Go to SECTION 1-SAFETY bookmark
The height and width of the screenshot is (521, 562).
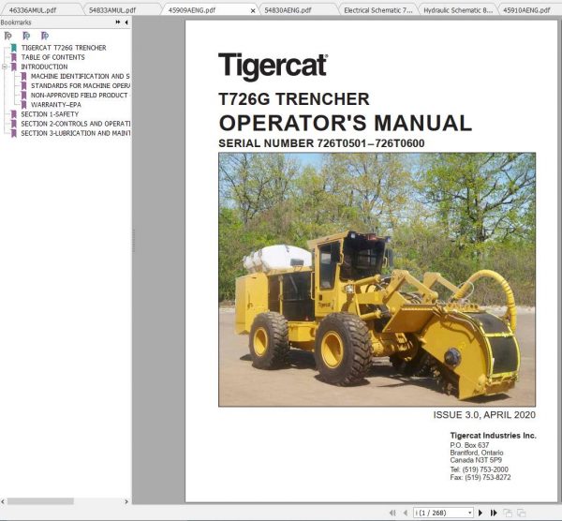coord(50,114)
